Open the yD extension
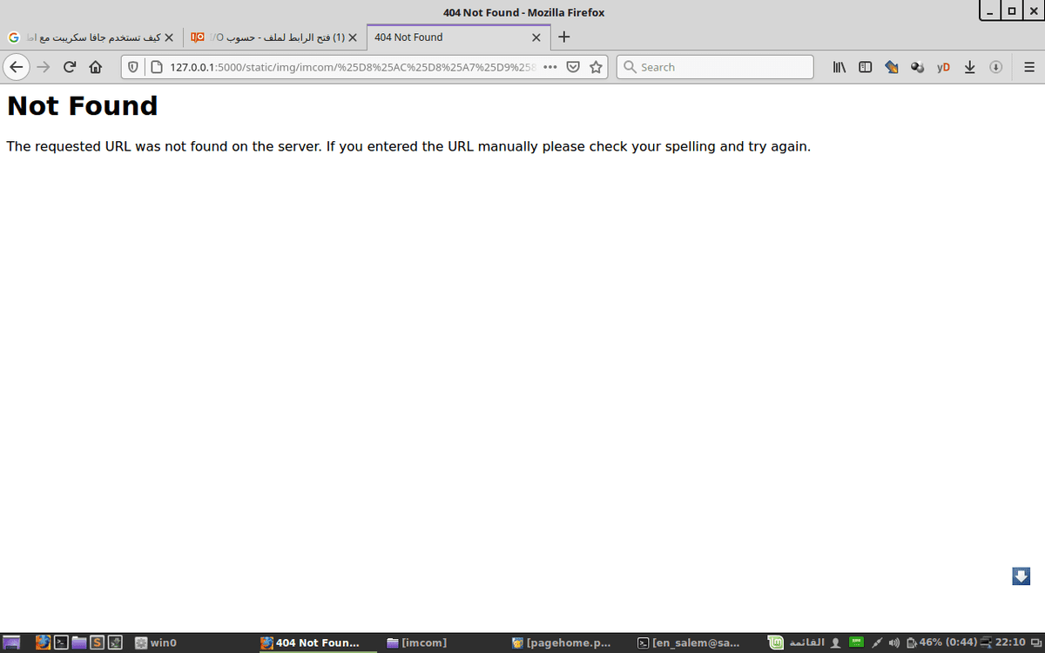Screen dimensions: 1045x653 (x=943, y=67)
